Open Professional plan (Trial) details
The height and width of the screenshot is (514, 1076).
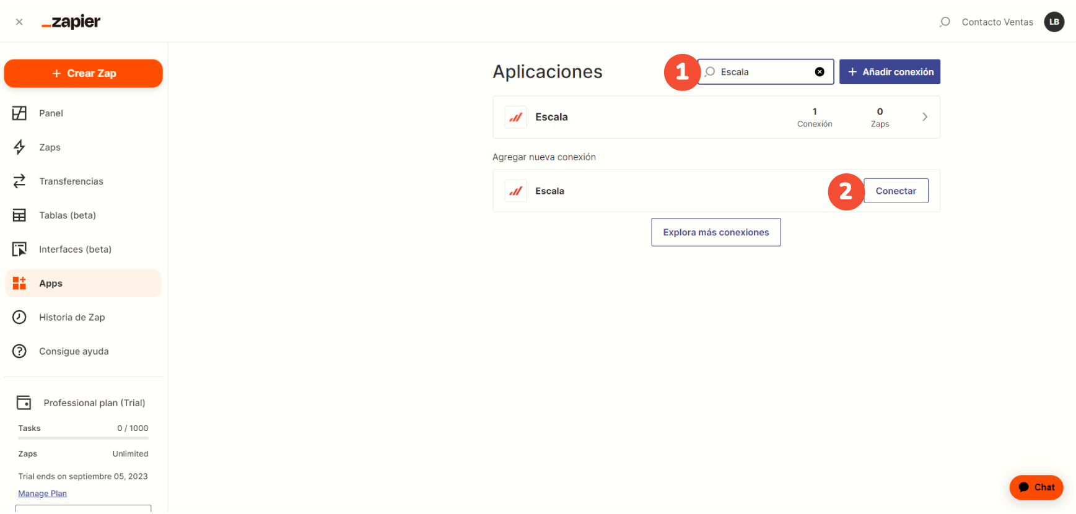coord(94,403)
